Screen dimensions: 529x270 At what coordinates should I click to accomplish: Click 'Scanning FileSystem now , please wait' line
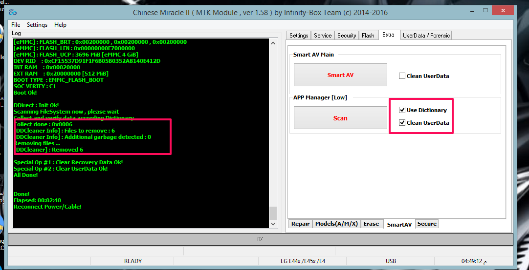[66, 112]
